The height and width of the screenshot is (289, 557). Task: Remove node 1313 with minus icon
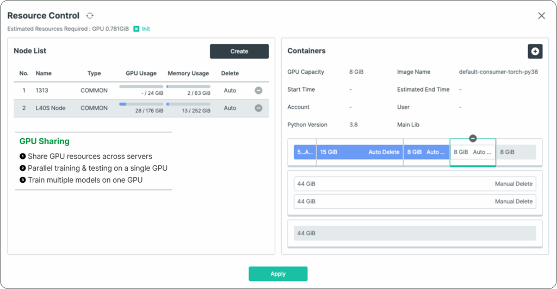pyautogui.click(x=258, y=91)
